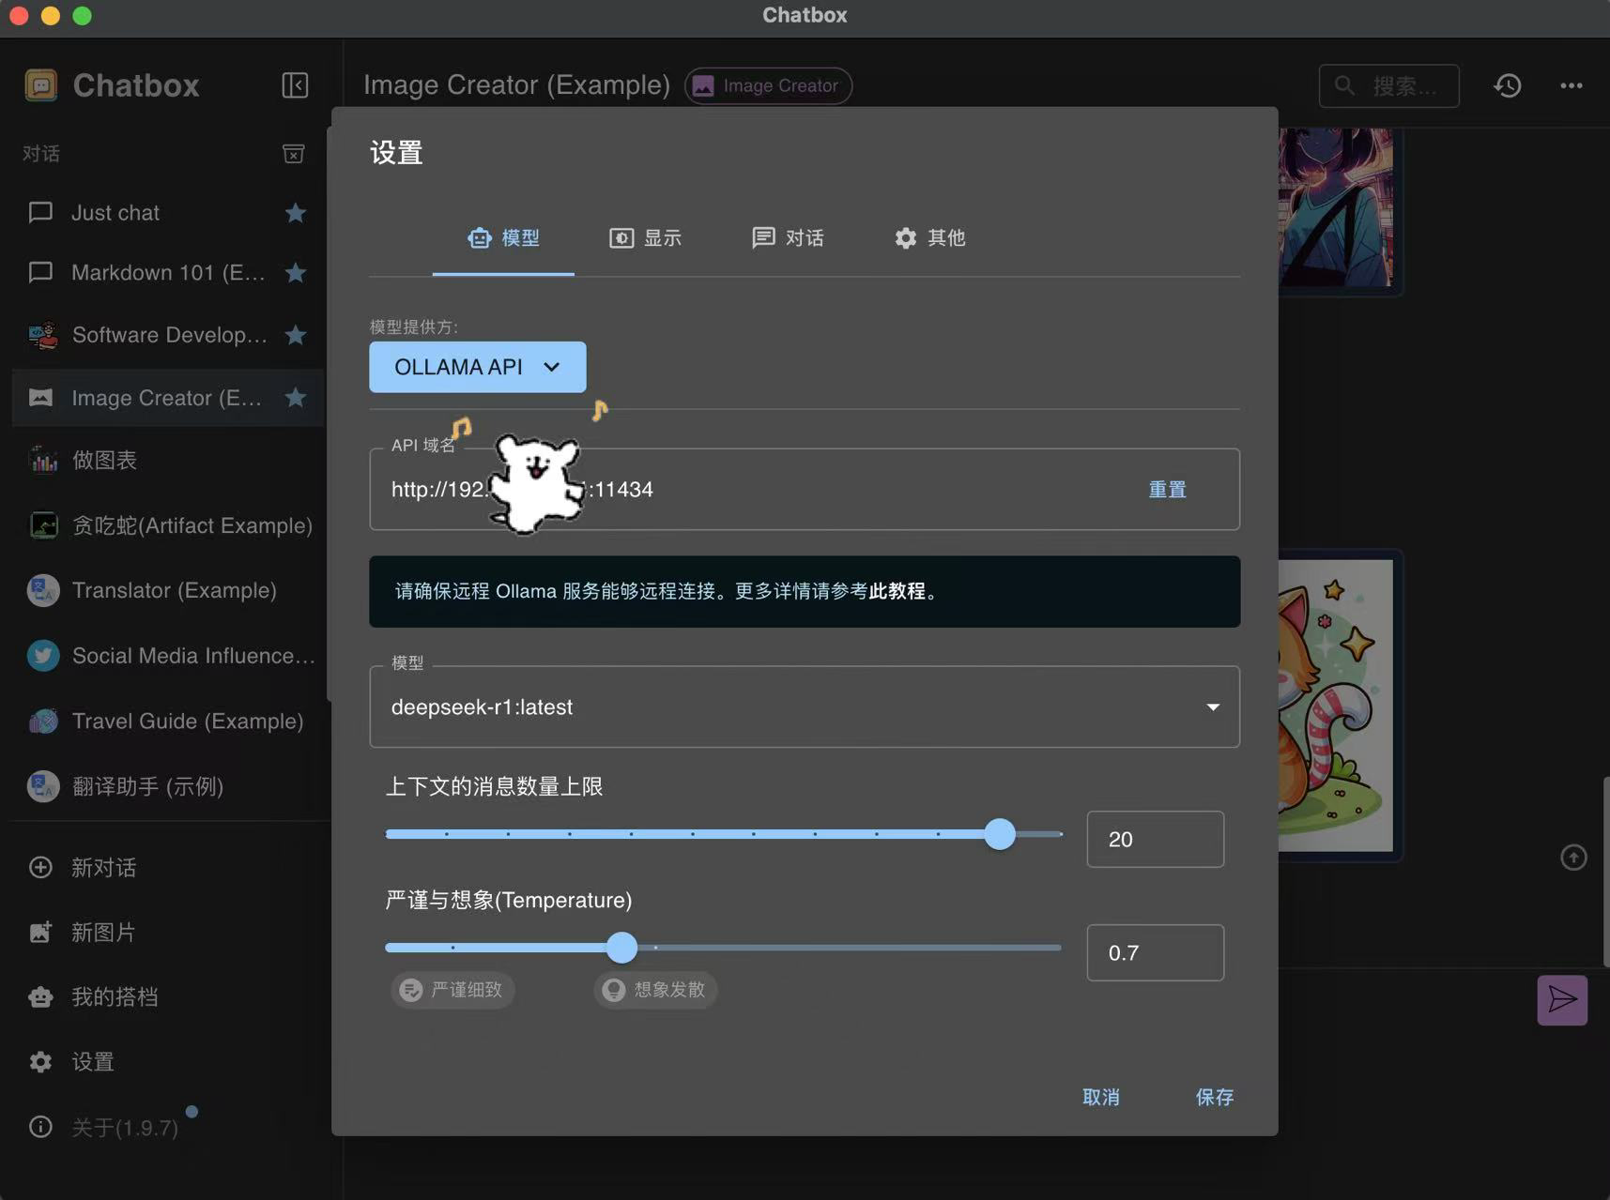Viewport: 1610px width, 1200px height.
Task: Click the scroll-to-top arrow icon
Action: (x=1573, y=858)
